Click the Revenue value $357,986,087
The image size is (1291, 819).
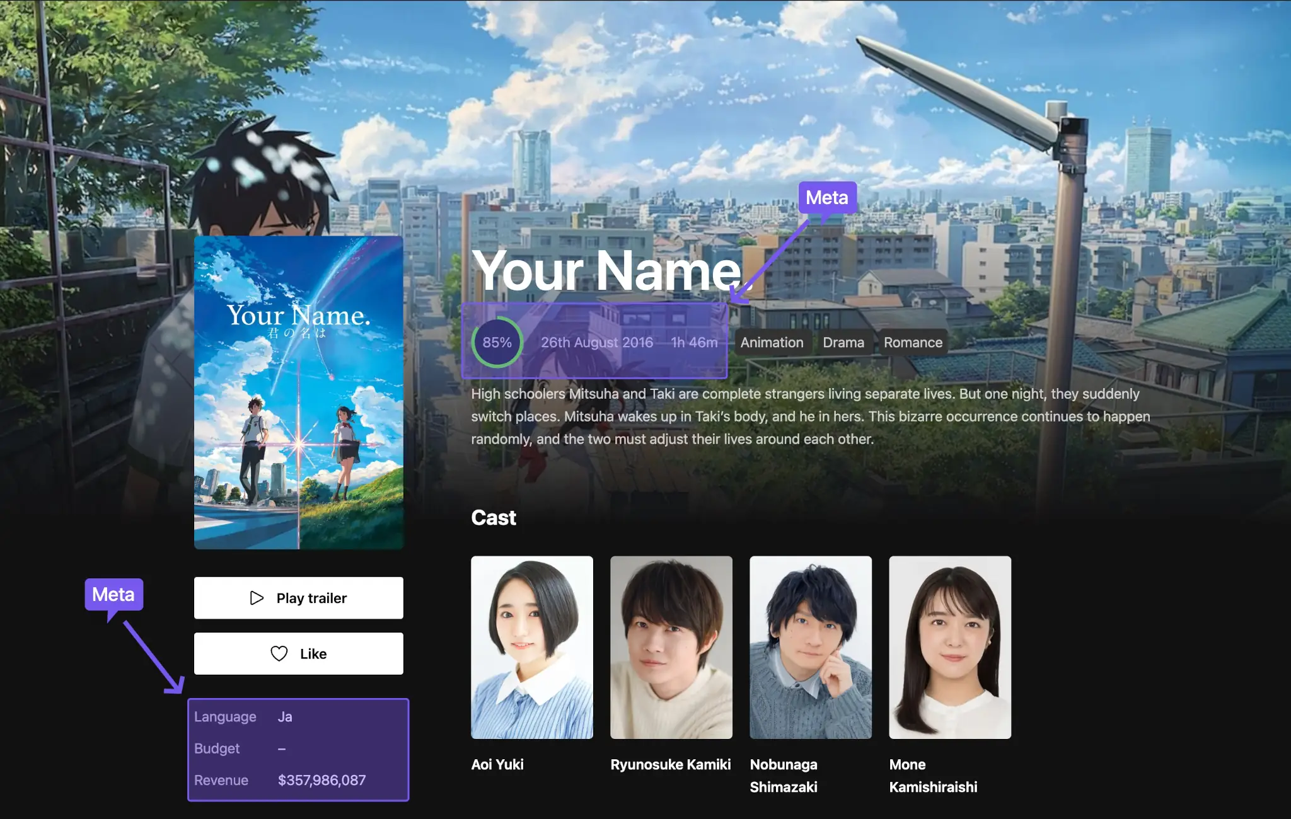click(322, 780)
